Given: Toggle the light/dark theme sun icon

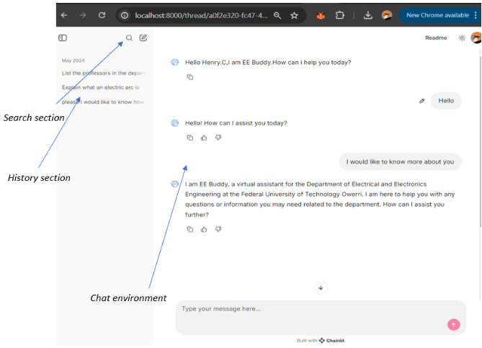Looking at the screenshot, I should tap(462, 38).
